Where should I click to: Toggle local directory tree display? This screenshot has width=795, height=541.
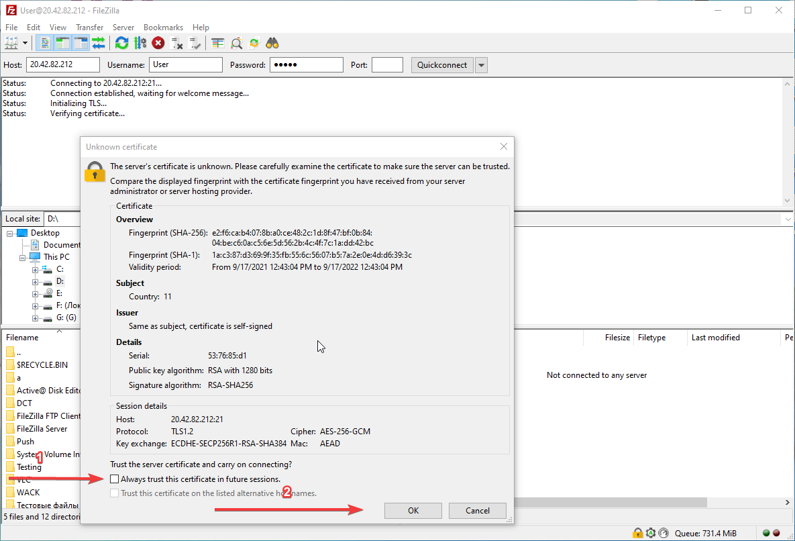click(63, 43)
